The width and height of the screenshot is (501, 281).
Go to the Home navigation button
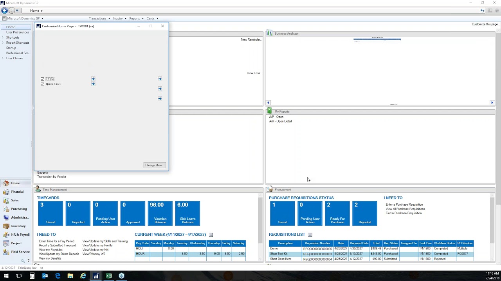[16, 183]
